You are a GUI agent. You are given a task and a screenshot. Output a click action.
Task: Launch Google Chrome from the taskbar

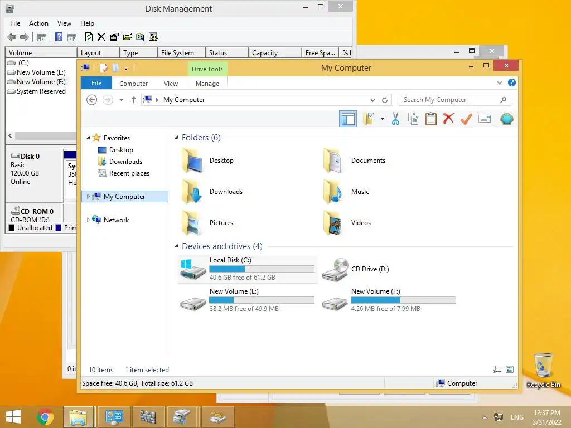tap(45, 417)
